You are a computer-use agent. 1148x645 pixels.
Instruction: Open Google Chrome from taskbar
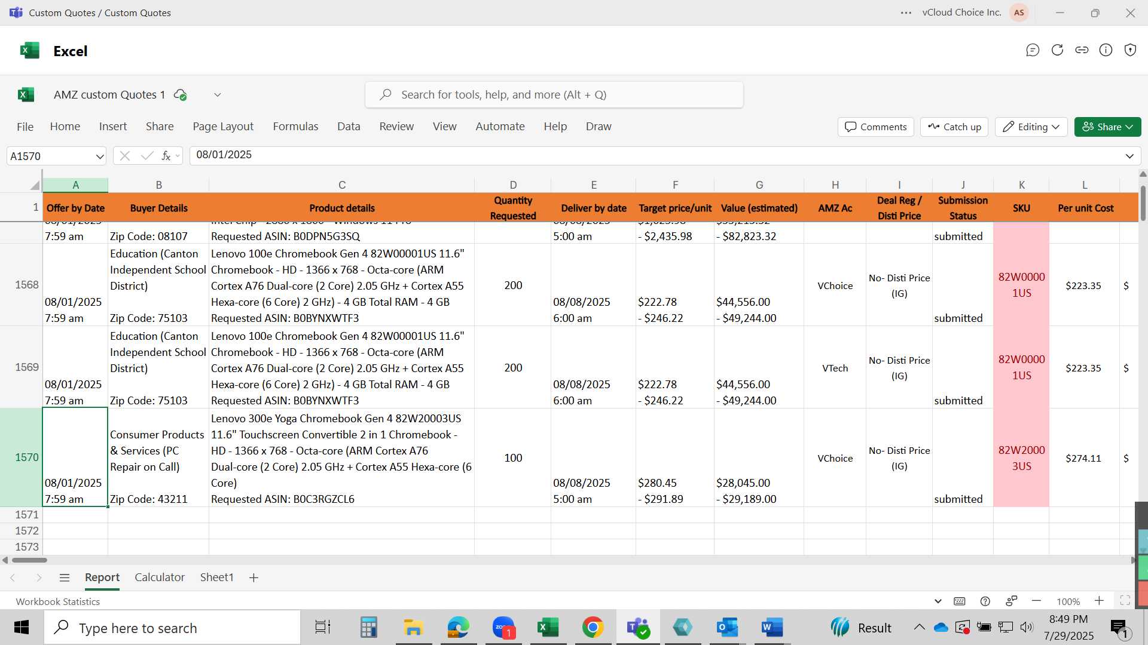tap(593, 628)
